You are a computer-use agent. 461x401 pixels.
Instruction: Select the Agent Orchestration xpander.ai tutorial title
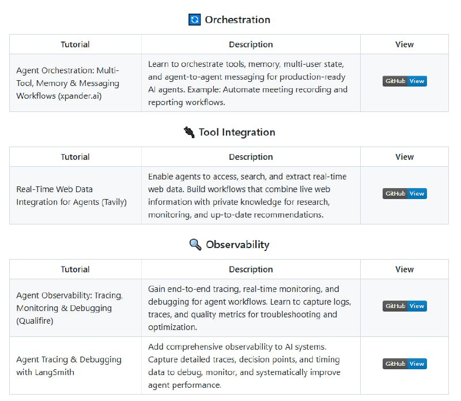tap(68, 83)
